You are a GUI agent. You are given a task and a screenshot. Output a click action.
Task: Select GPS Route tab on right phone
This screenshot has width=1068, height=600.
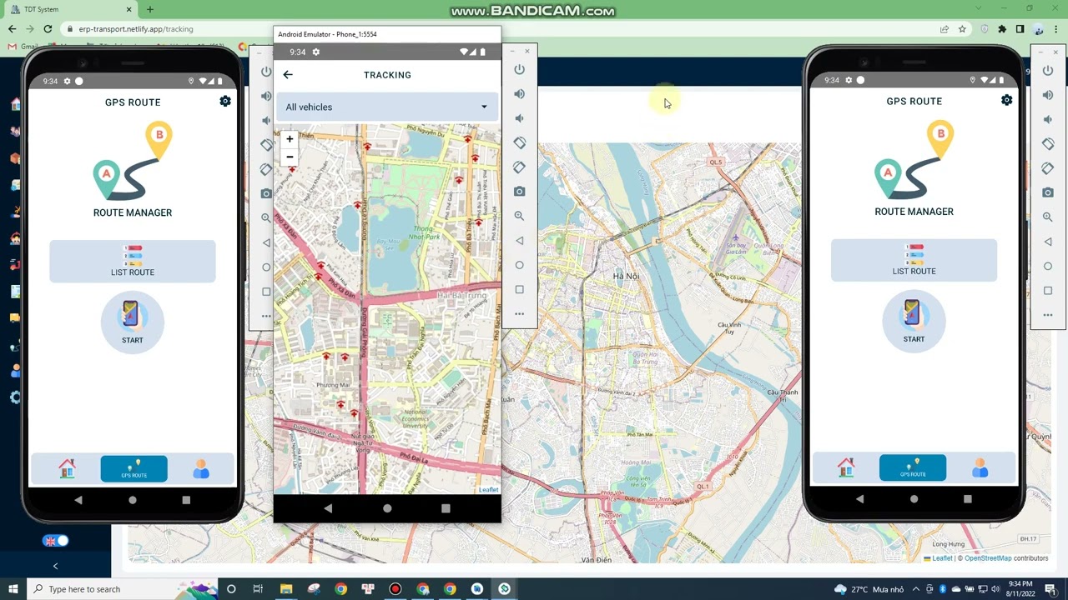(913, 468)
